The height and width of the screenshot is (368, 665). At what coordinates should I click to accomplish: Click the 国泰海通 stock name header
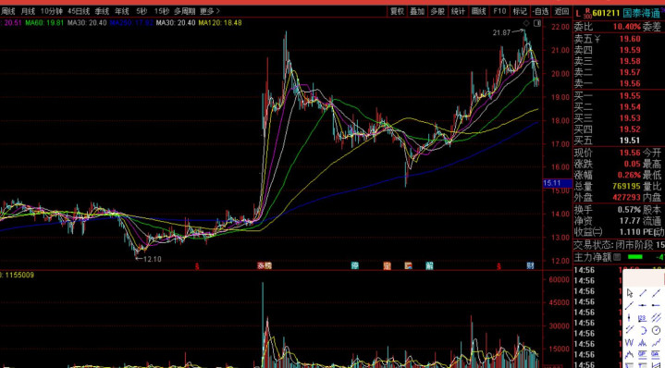(x=643, y=13)
